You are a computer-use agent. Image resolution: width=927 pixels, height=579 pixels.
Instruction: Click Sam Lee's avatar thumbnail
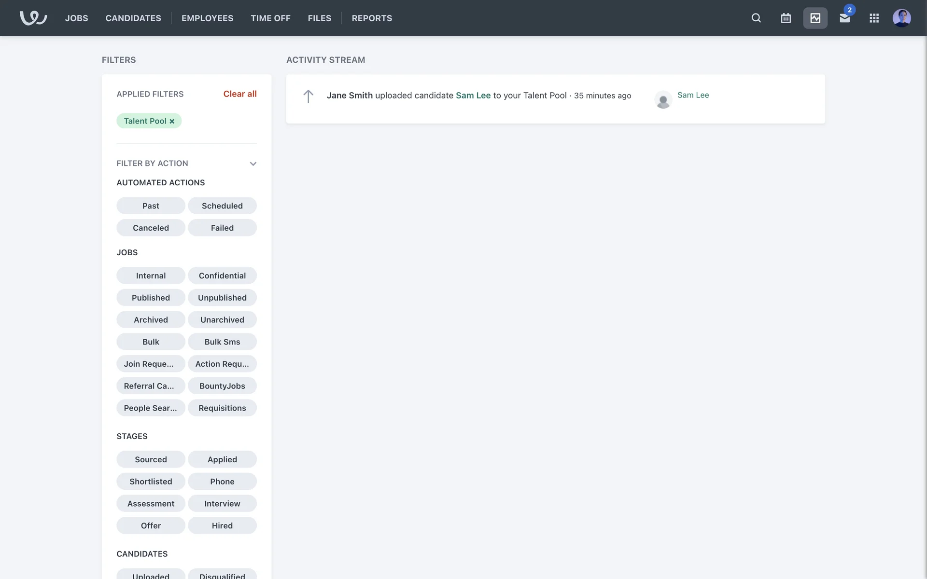pos(663,100)
